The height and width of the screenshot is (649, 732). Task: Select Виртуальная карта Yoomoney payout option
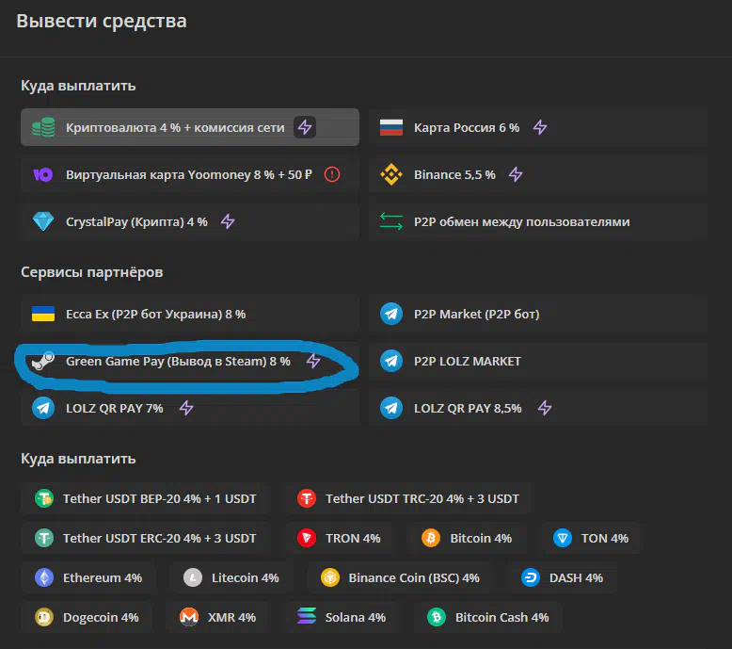[190, 175]
